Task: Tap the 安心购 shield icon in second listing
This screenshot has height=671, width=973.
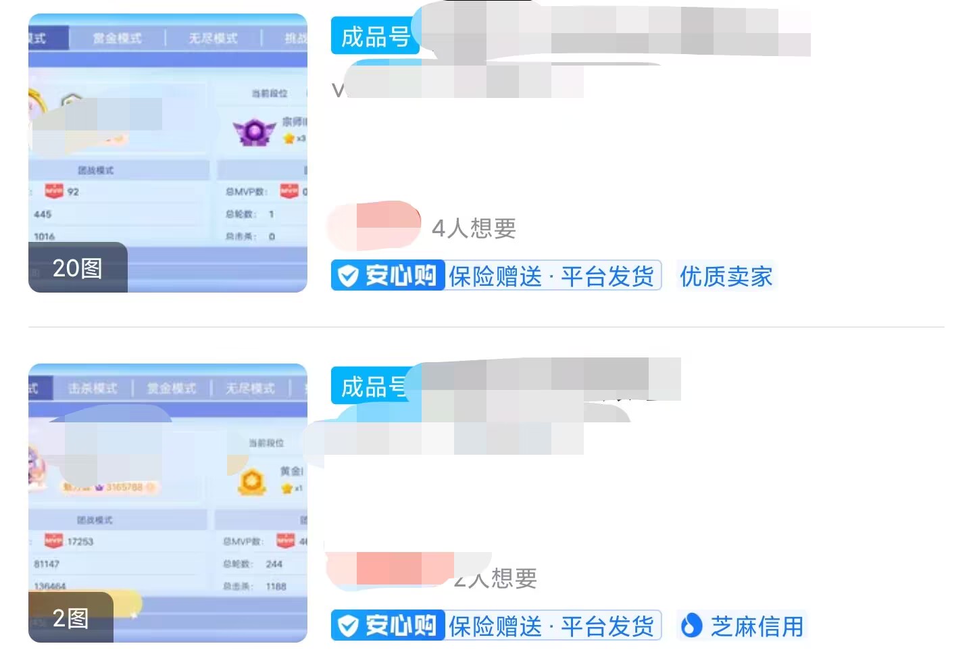Action: (347, 626)
